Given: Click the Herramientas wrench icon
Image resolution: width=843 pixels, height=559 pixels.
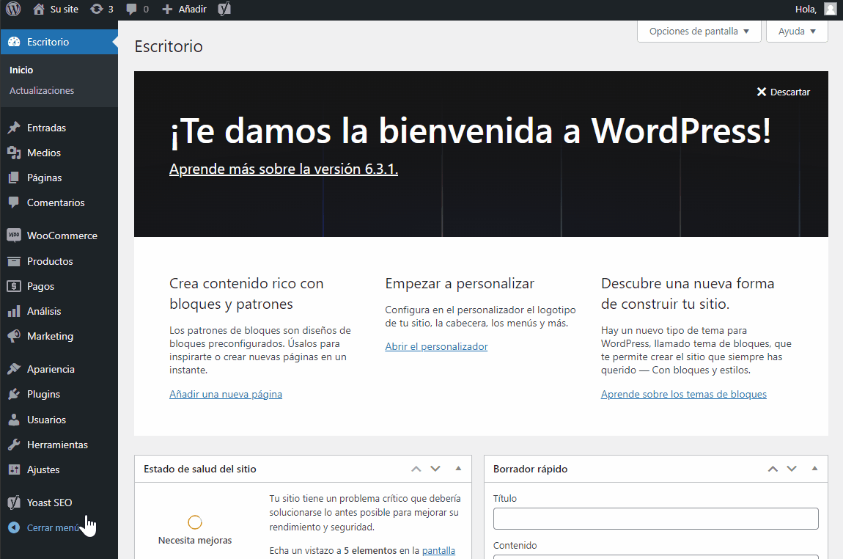Looking at the screenshot, I should coord(14,445).
